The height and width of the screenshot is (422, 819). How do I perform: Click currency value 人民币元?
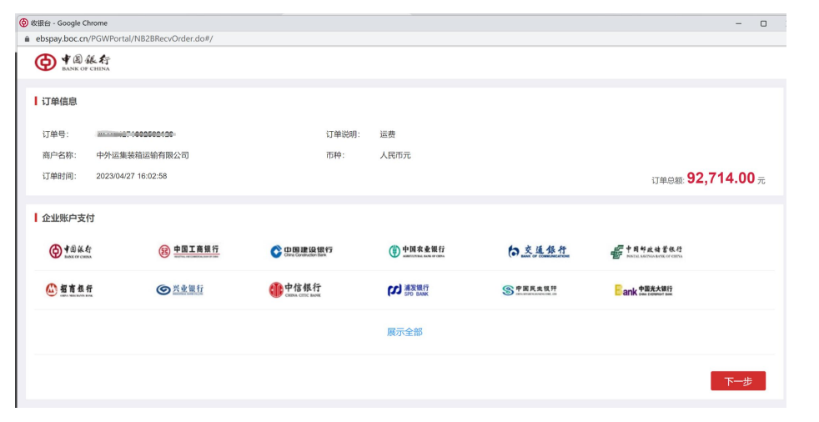pyautogui.click(x=395, y=155)
